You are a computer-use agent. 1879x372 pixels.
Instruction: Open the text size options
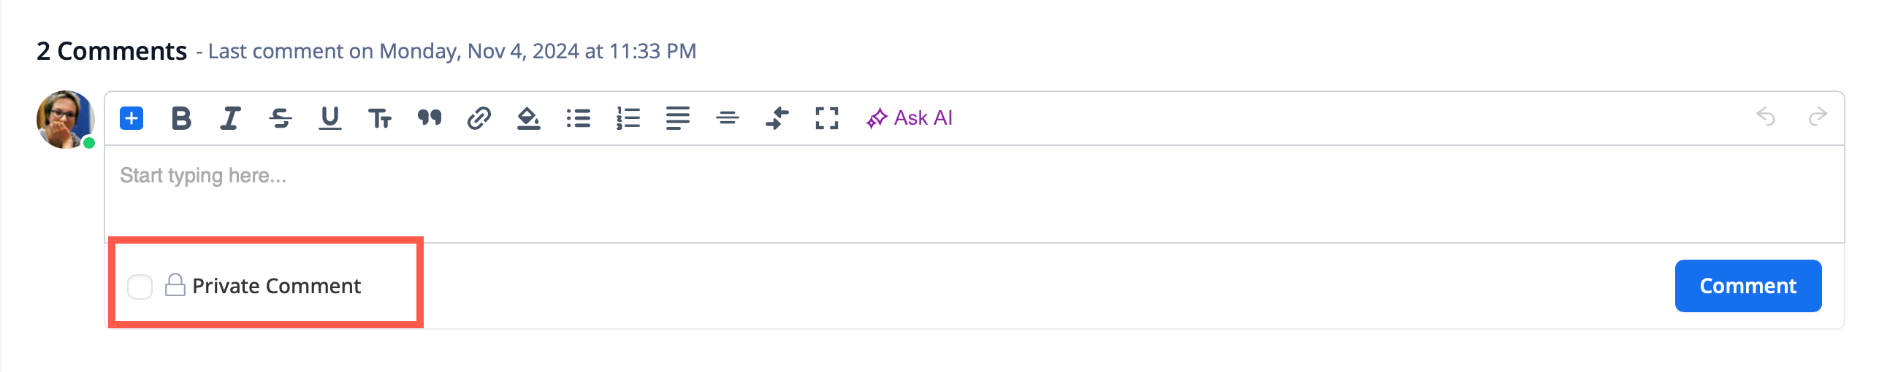[380, 118]
